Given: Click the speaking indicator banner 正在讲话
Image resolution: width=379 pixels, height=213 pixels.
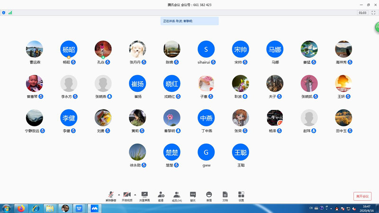Looking at the screenshot, I should (x=189, y=21).
